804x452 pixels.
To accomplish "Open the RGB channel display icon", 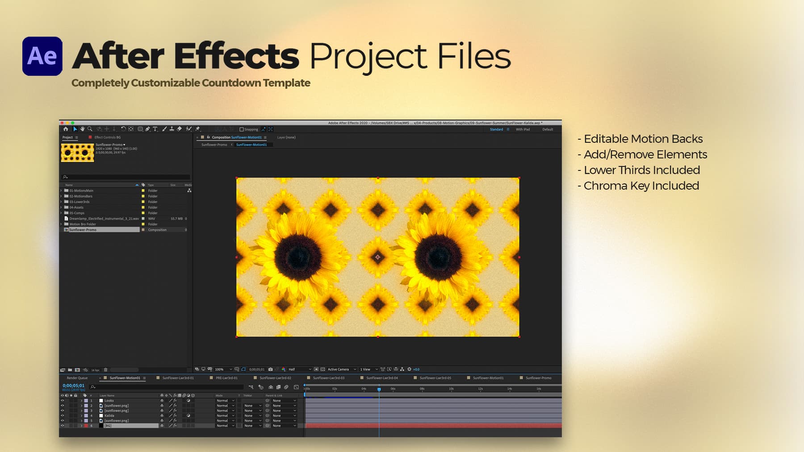I will pos(284,369).
